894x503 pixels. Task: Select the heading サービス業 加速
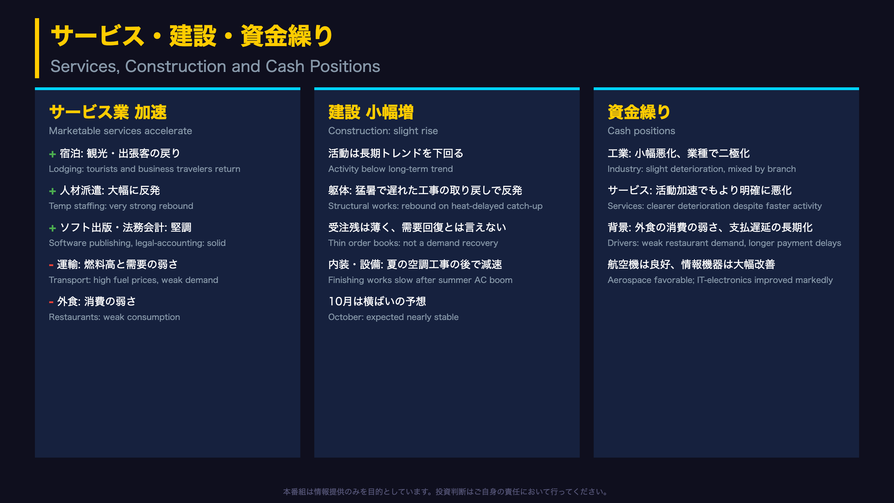[108, 112]
